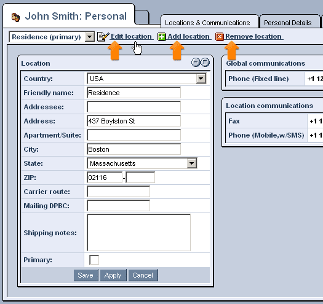The height and width of the screenshot is (304, 323).
Task: Switch to the Personal Details tab
Action: point(287,23)
